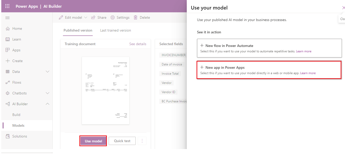Expand the Data section chevron
This screenshot has height=157, width=345.
(48, 72)
